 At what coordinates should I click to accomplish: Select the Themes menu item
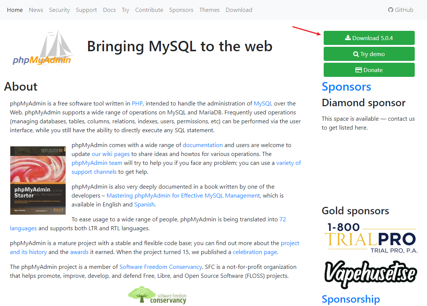coord(209,10)
